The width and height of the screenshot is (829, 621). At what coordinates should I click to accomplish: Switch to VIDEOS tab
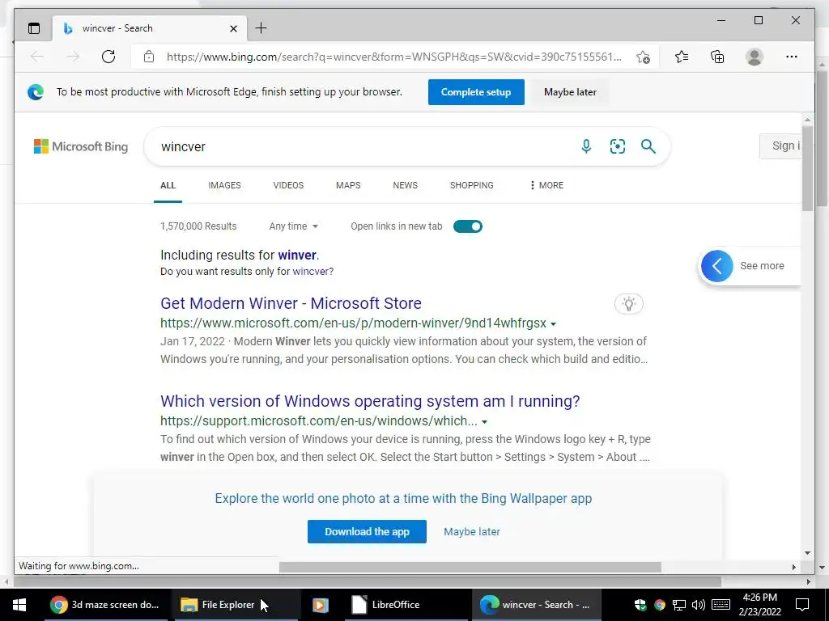288,185
